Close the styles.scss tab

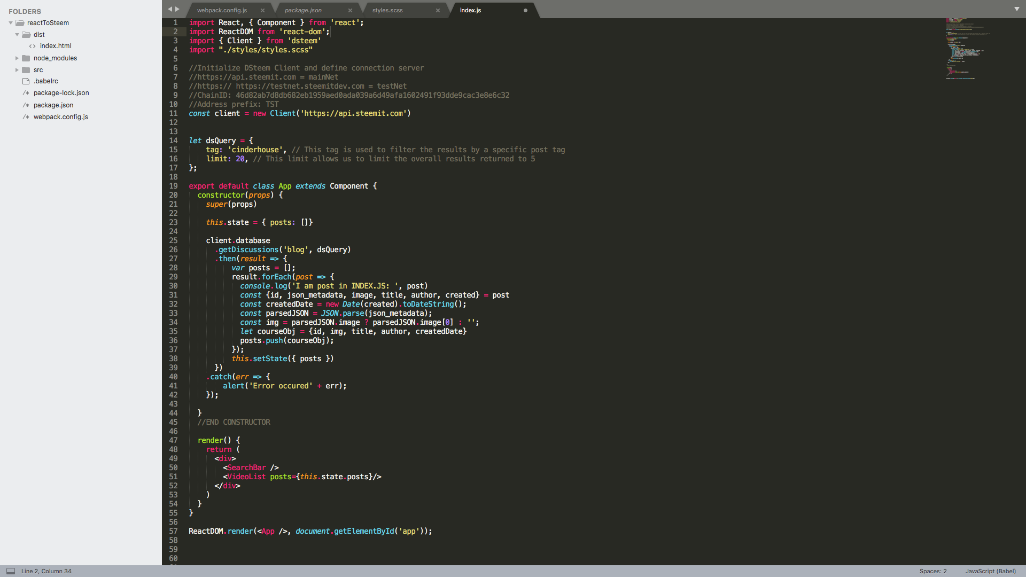[x=438, y=11]
